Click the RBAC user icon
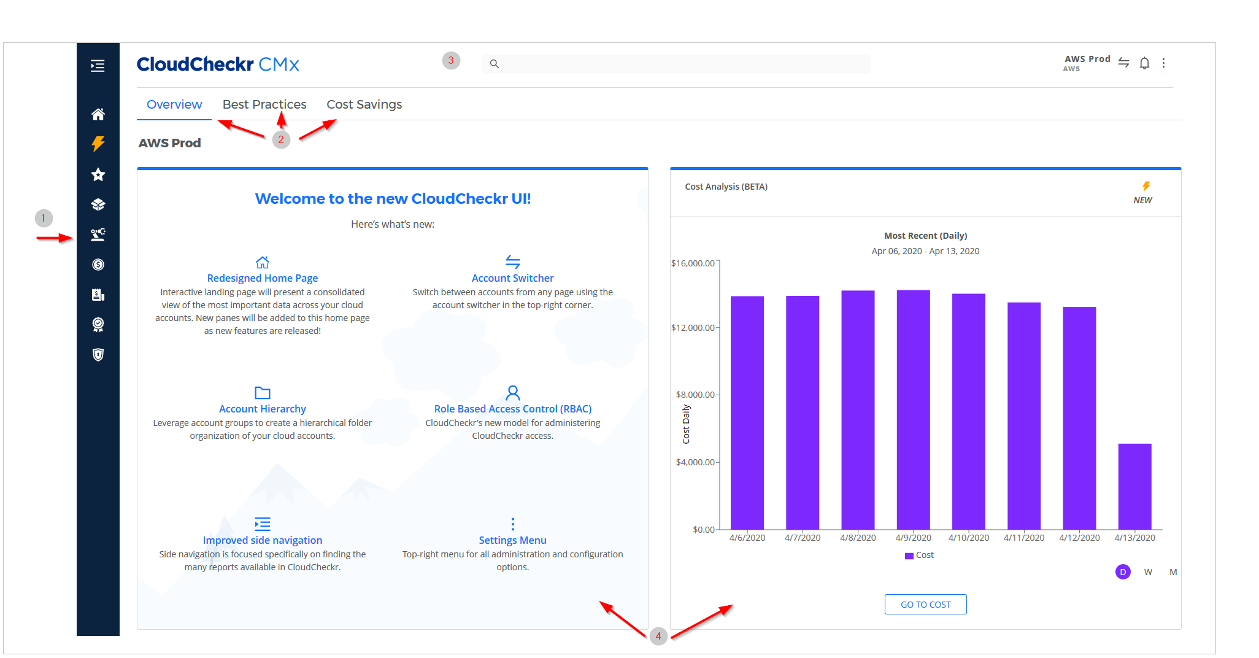This screenshot has height=658, width=1259. 513,393
